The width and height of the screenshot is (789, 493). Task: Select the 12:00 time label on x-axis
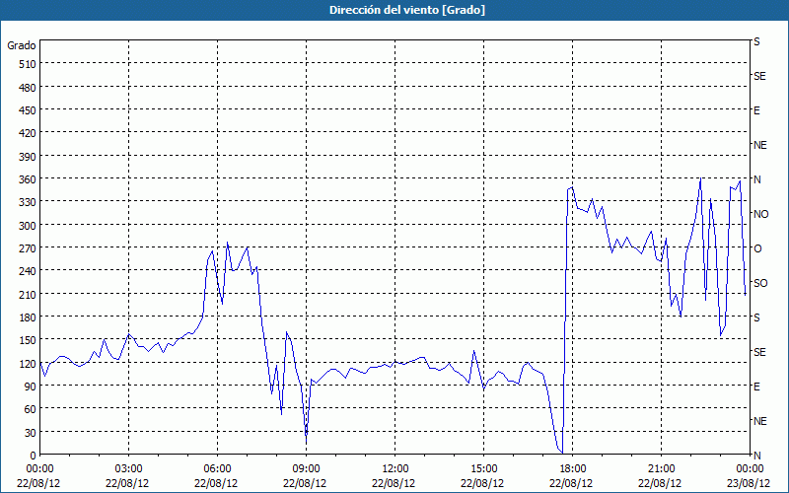click(395, 469)
